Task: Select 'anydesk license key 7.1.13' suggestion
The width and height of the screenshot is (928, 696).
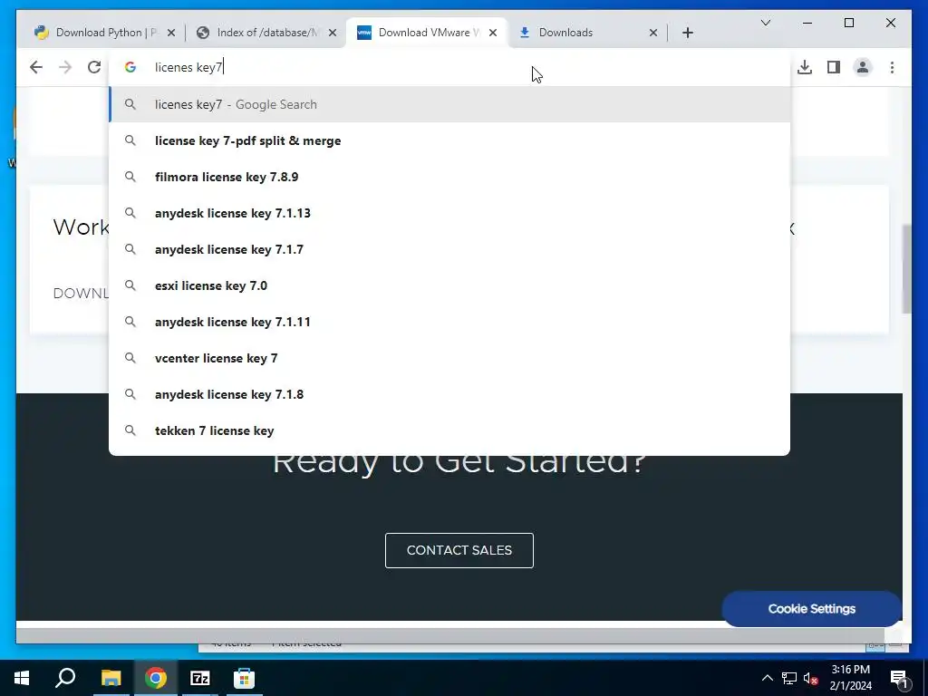Action: (x=449, y=213)
